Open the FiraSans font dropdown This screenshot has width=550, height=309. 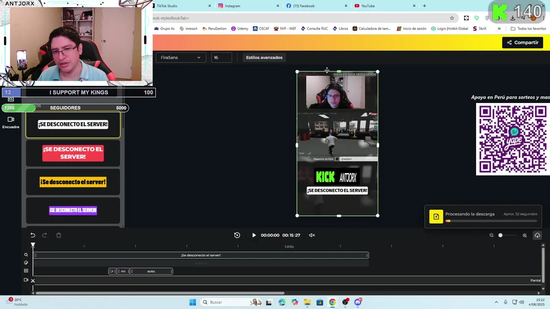pyautogui.click(x=180, y=58)
